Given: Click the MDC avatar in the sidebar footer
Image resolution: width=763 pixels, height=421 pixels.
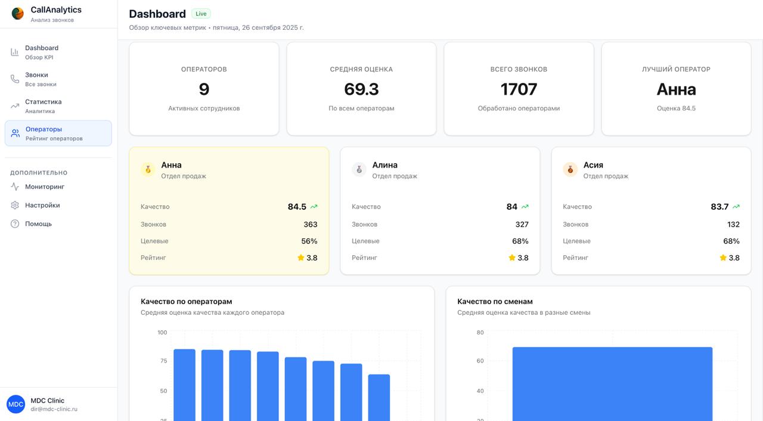Looking at the screenshot, I should coord(15,404).
